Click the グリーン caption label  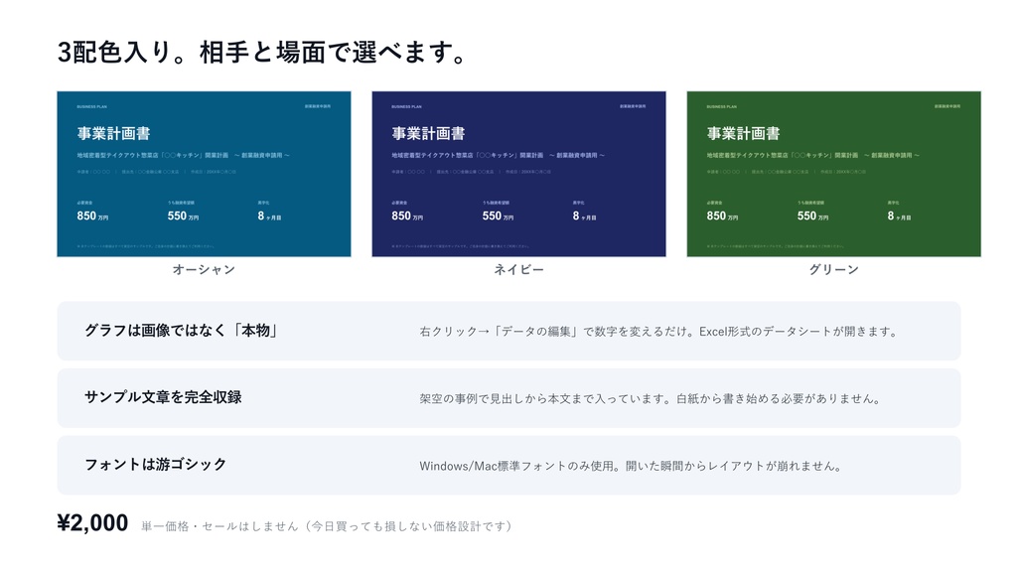coord(833,269)
